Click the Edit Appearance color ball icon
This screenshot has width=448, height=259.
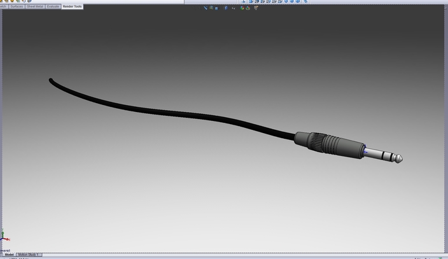242,8
